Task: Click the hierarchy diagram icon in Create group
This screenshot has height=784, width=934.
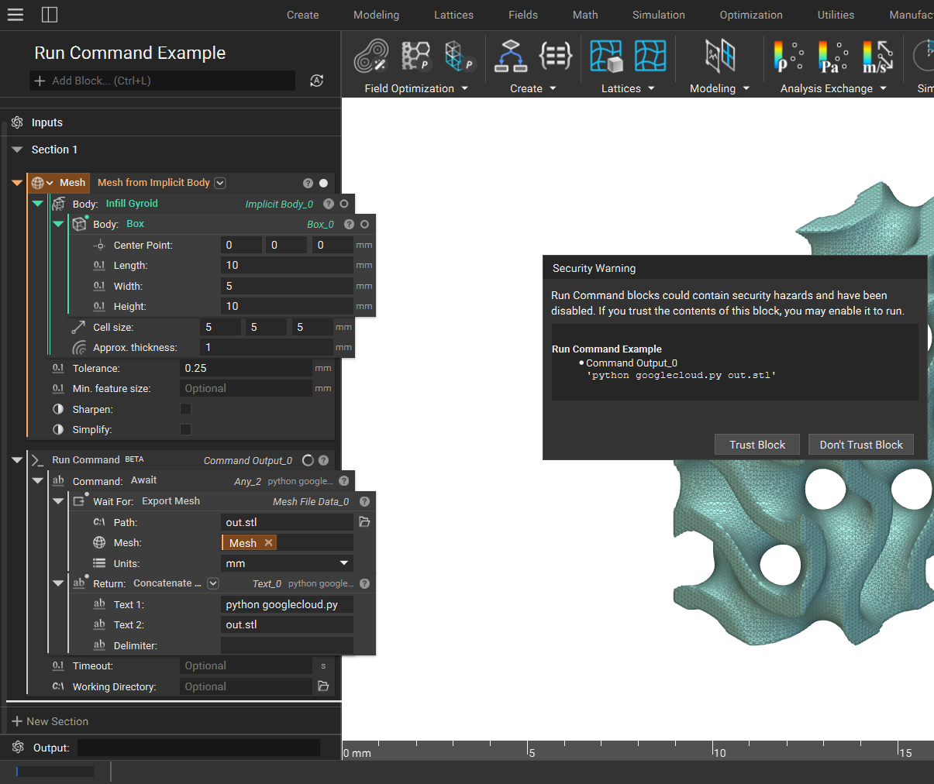Action: 511,56
